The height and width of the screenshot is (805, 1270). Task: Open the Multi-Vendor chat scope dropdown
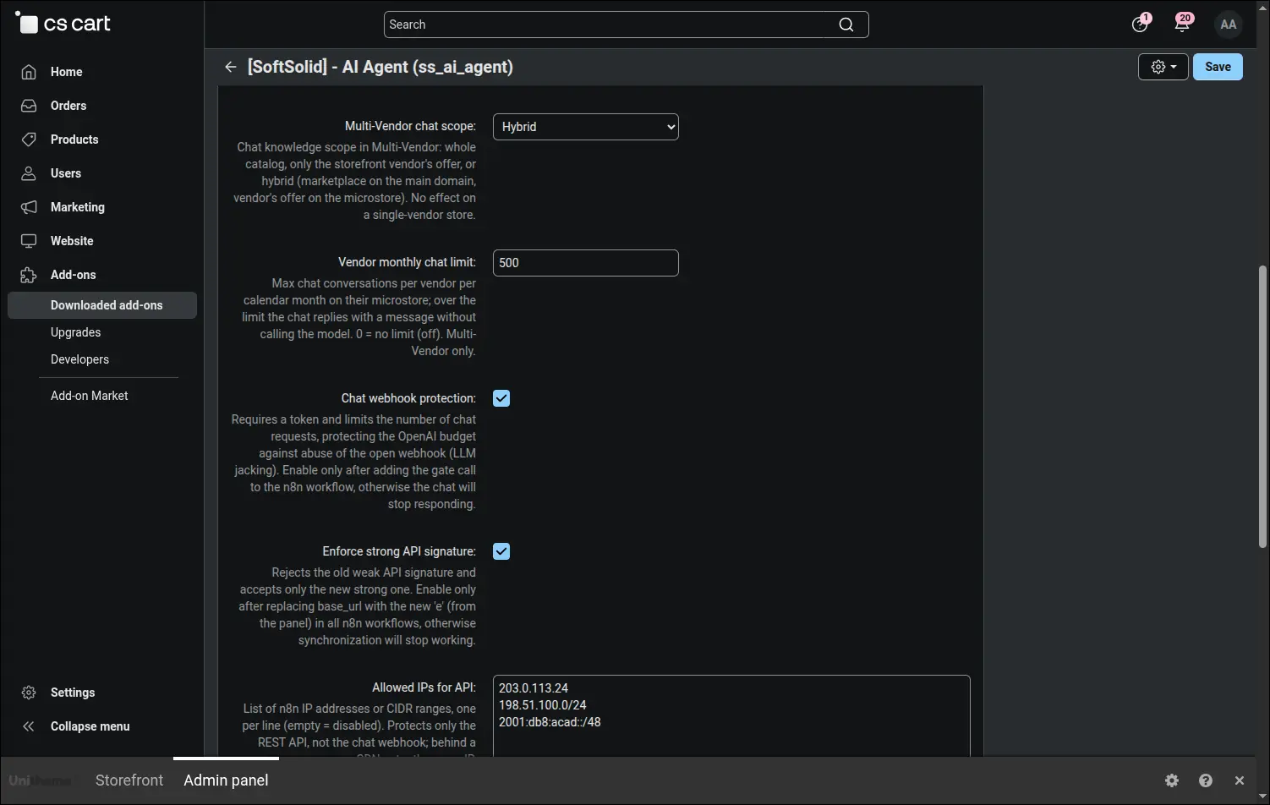coord(585,127)
